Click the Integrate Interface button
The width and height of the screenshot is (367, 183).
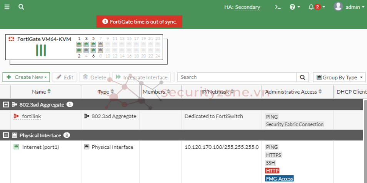click(141, 77)
